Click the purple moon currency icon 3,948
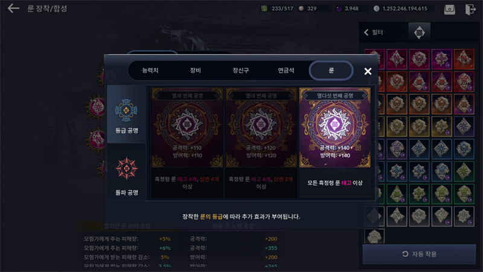Image resolution: width=483 pixels, height=272 pixels. point(339,8)
